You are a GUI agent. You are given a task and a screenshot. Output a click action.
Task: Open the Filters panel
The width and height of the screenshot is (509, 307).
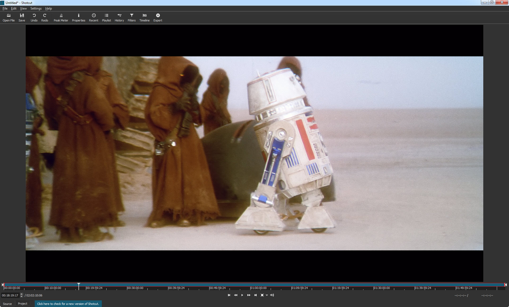pyautogui.click(x=131, y=17)
